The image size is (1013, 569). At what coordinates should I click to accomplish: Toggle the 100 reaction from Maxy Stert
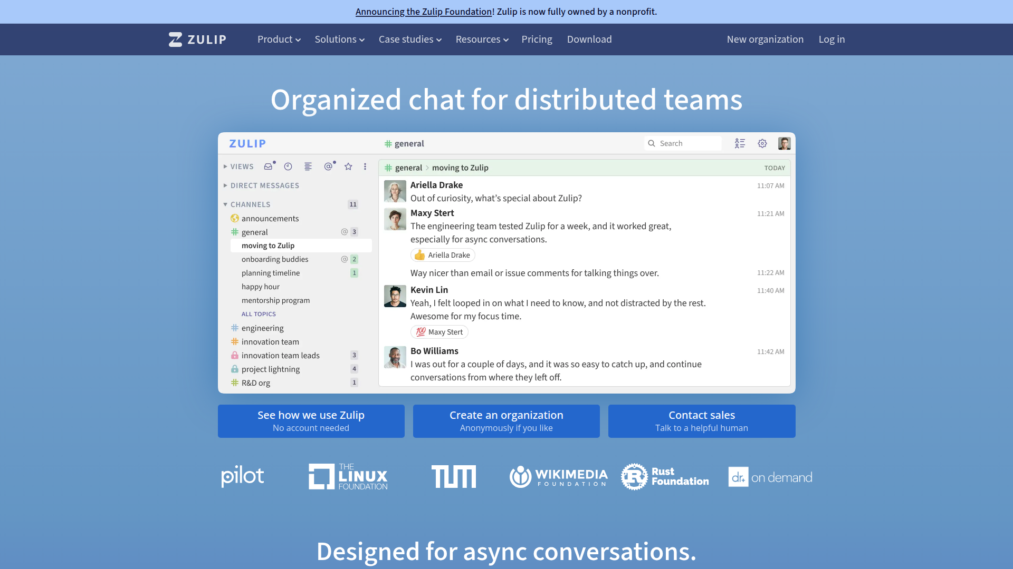(439, 332)
